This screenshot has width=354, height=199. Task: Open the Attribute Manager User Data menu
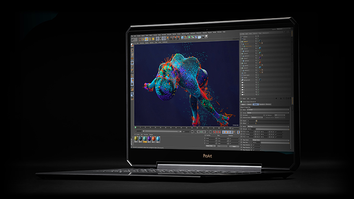pos(253,99)
